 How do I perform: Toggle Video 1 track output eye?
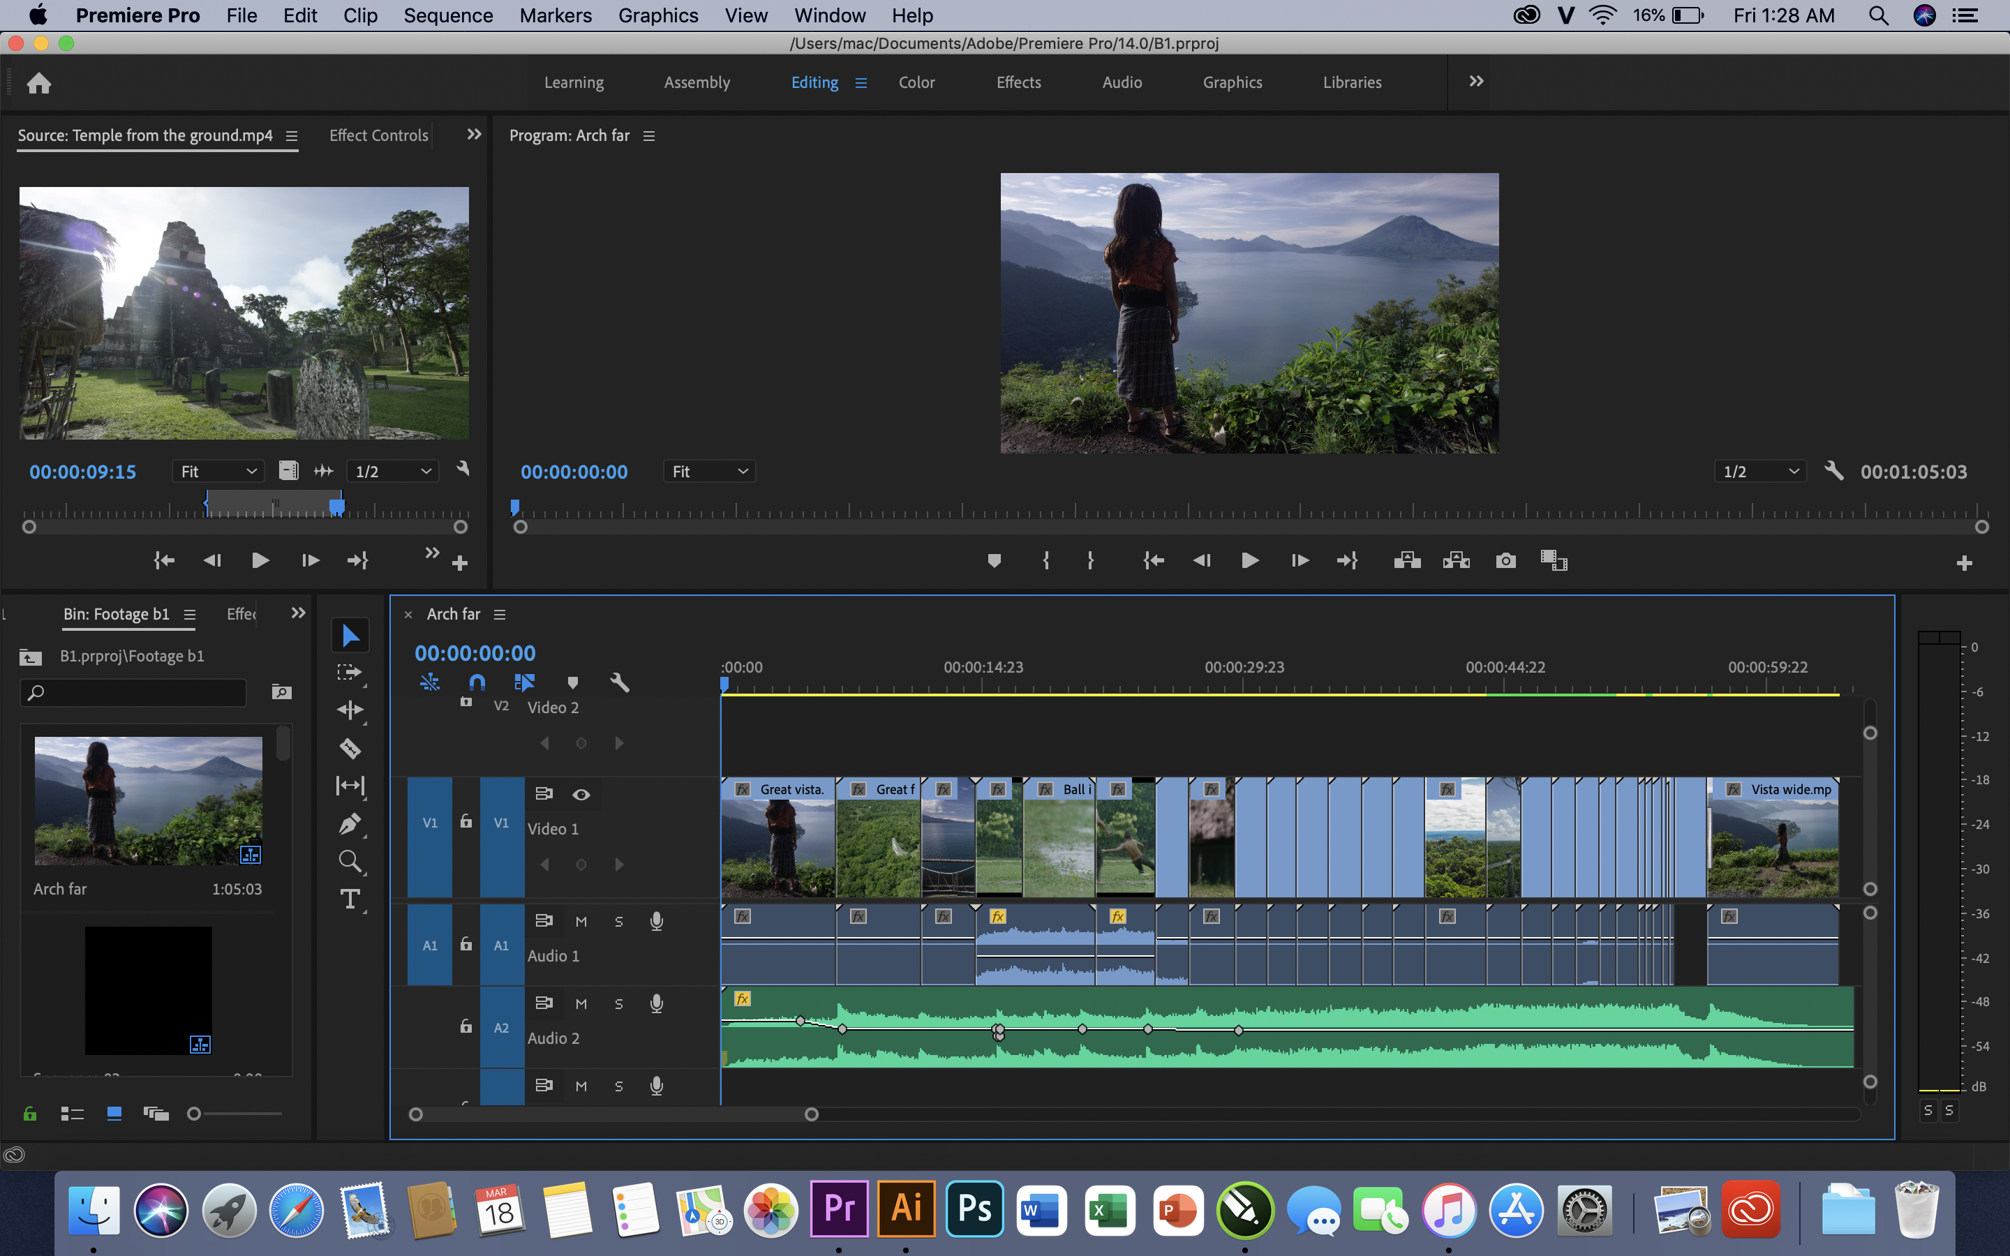click(x=581, y=795)
